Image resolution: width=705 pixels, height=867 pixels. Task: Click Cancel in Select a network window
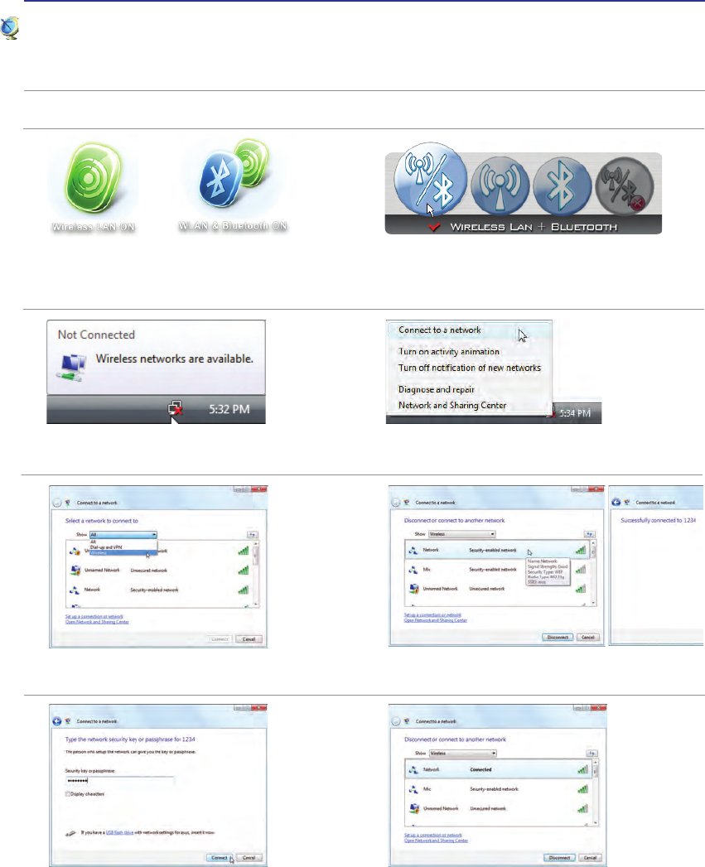(x=249, y=639)
